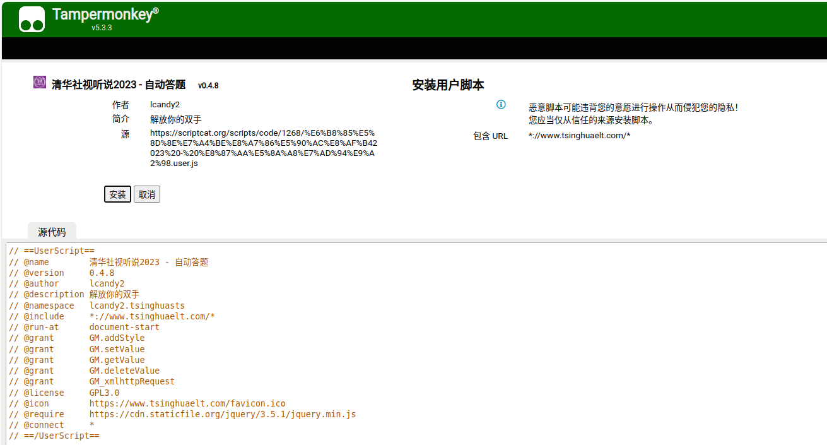Click the 安装 install button
Screen dimensions: 827x445
(x=117, y=194)
